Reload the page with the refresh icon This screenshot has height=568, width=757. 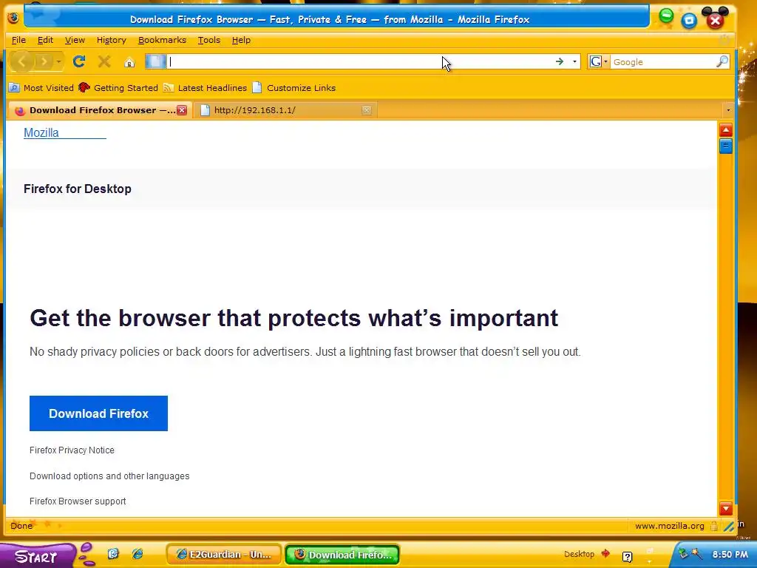(x=79, y=61)
